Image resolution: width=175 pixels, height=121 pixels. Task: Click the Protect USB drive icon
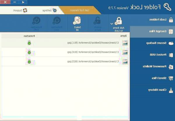171,55
